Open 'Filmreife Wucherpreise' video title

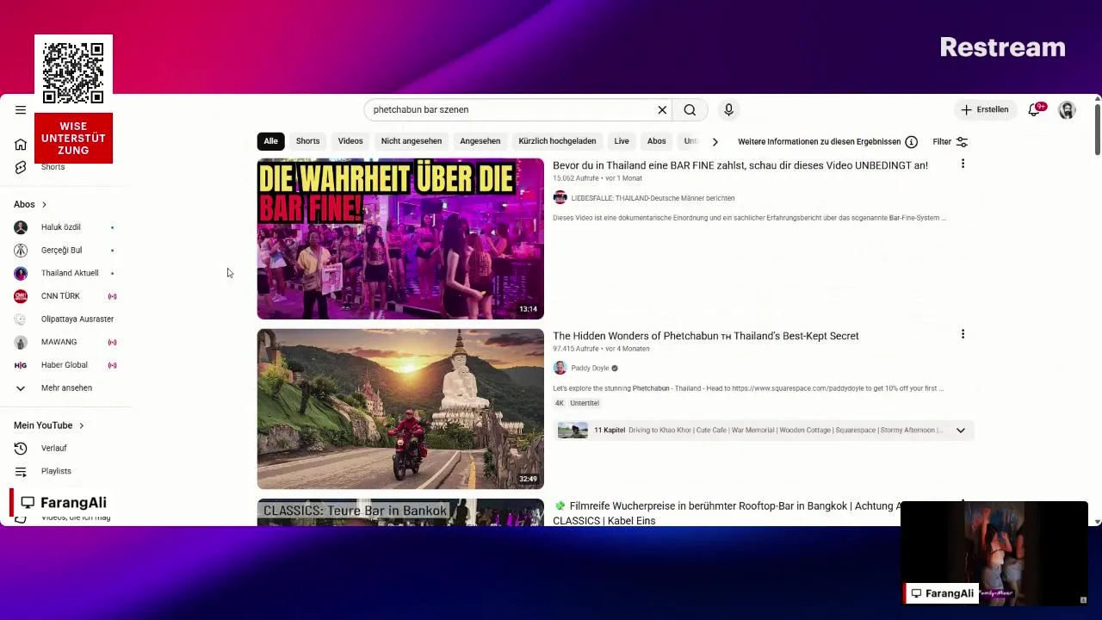point(727,513)
